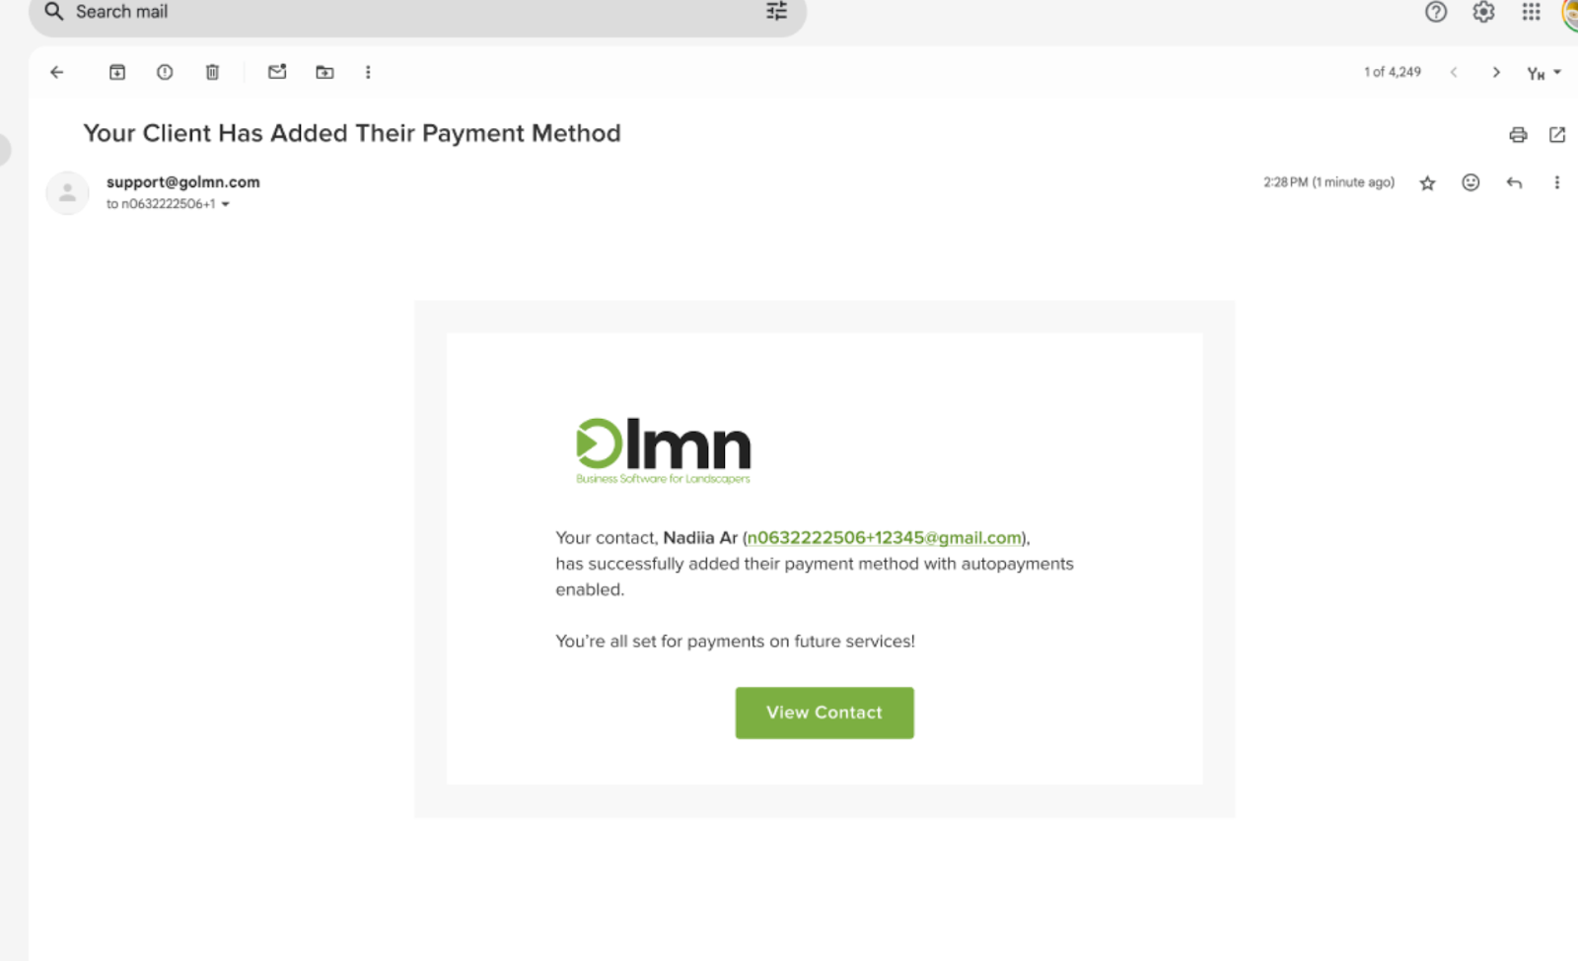
Task: Expand recipient details arrow
Action: [x=226, y=204]
